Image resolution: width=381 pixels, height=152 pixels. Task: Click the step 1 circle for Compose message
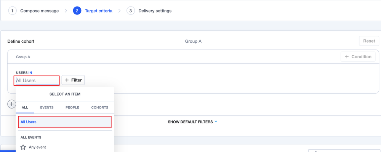tap(13, 11)
